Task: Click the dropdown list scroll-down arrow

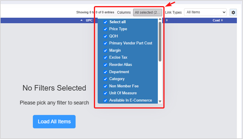Action: (x=160, y=101)
